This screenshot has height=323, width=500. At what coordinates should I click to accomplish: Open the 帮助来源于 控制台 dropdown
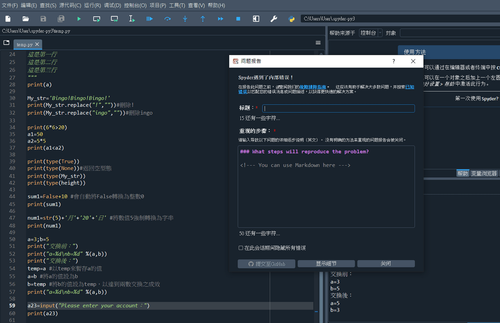371,33
